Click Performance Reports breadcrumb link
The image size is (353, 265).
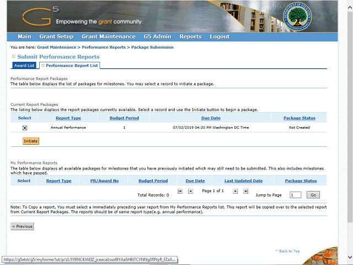(x=104, y=47)
